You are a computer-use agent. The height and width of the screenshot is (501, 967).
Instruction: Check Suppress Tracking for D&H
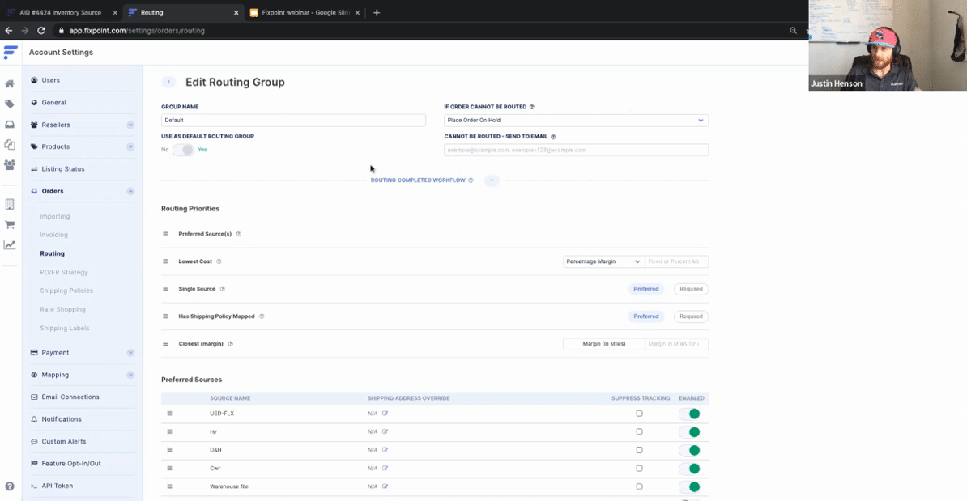coord(640,450)
